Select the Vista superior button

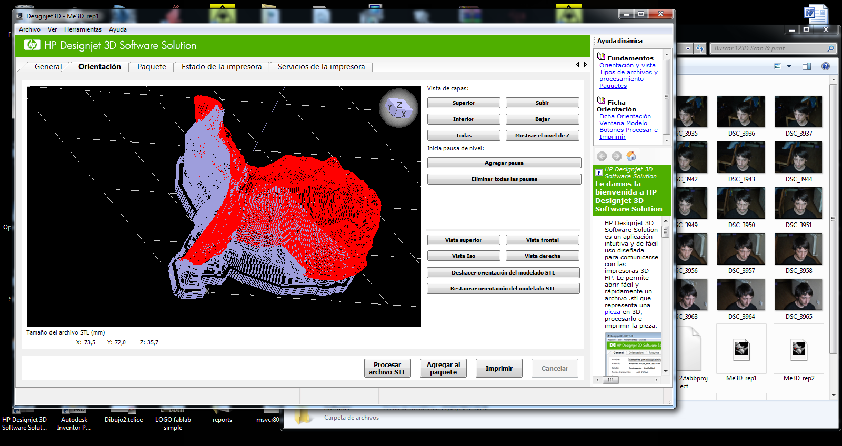point(464,240)
